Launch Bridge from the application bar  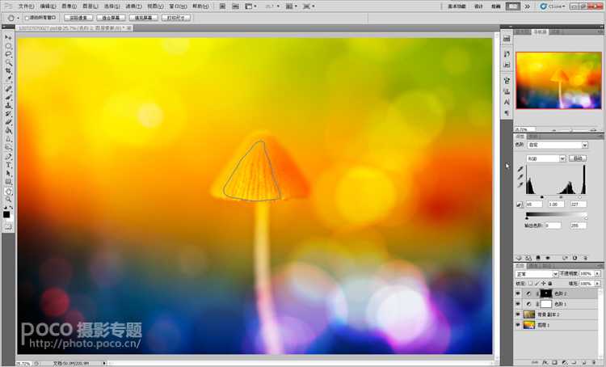click(223, 6)
